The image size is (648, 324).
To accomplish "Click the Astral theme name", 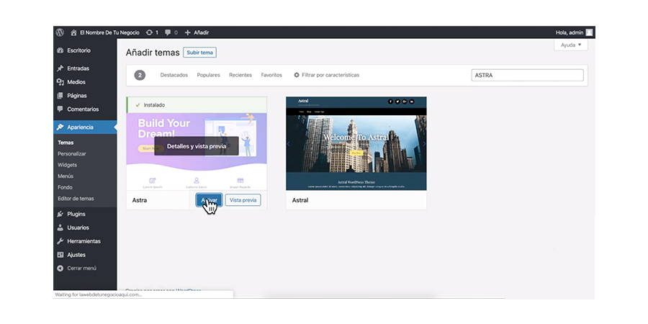I will click(300, 200).
